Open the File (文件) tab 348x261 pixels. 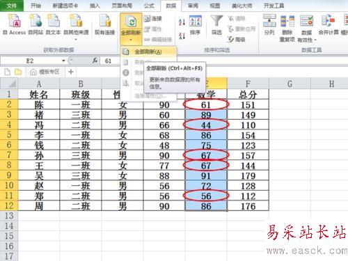(x=12, y=6)
